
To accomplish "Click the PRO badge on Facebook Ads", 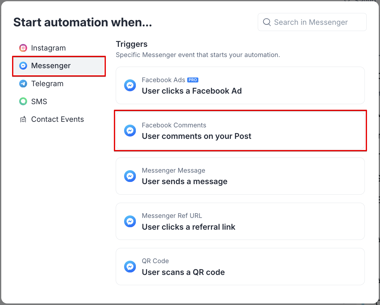I will [193, 80].
